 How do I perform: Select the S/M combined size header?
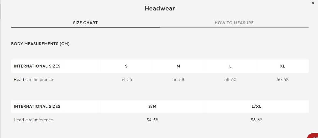pos(152,106)
